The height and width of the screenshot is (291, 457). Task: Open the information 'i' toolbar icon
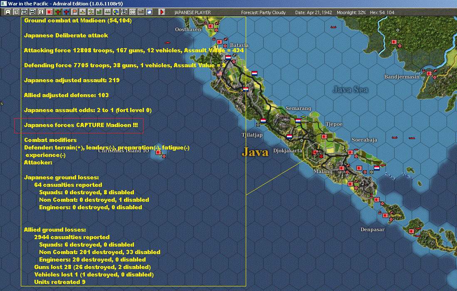pyautogui.click(x=41, y=12)
